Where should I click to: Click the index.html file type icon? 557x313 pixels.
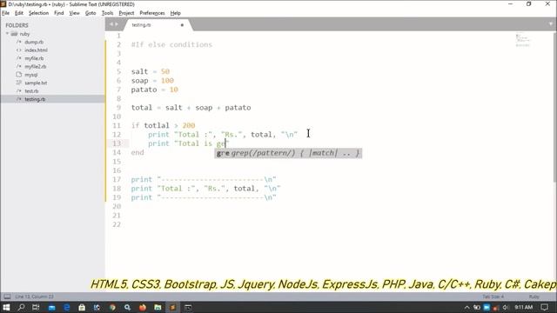click(x=19, y=50)
